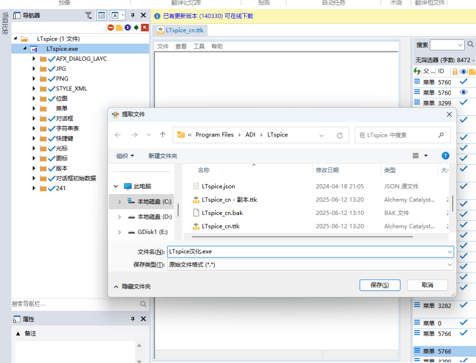Toggle the table view button in navigator header
Image resolution: width=476 pixels, height=363 pixels.
[102, 16]
